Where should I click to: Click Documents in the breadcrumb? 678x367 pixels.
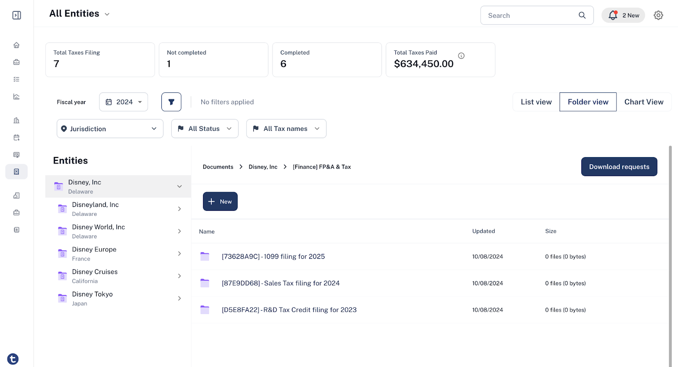(218, 167)
